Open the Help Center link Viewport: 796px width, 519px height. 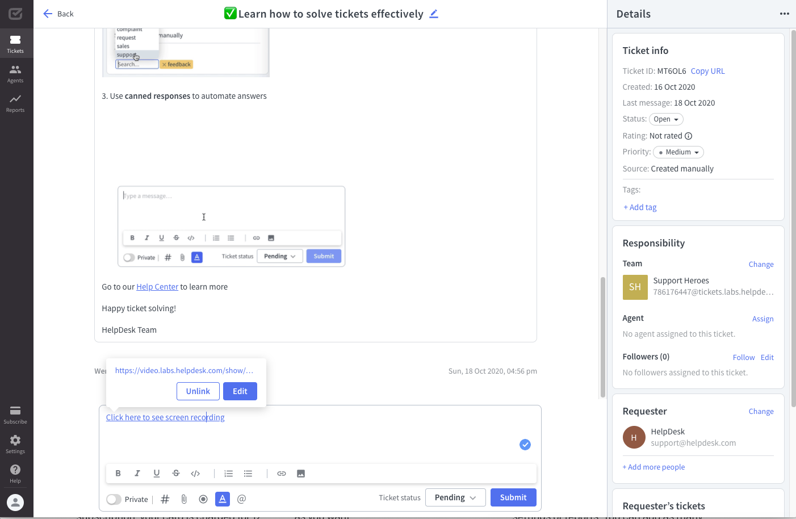coord(157,287)
